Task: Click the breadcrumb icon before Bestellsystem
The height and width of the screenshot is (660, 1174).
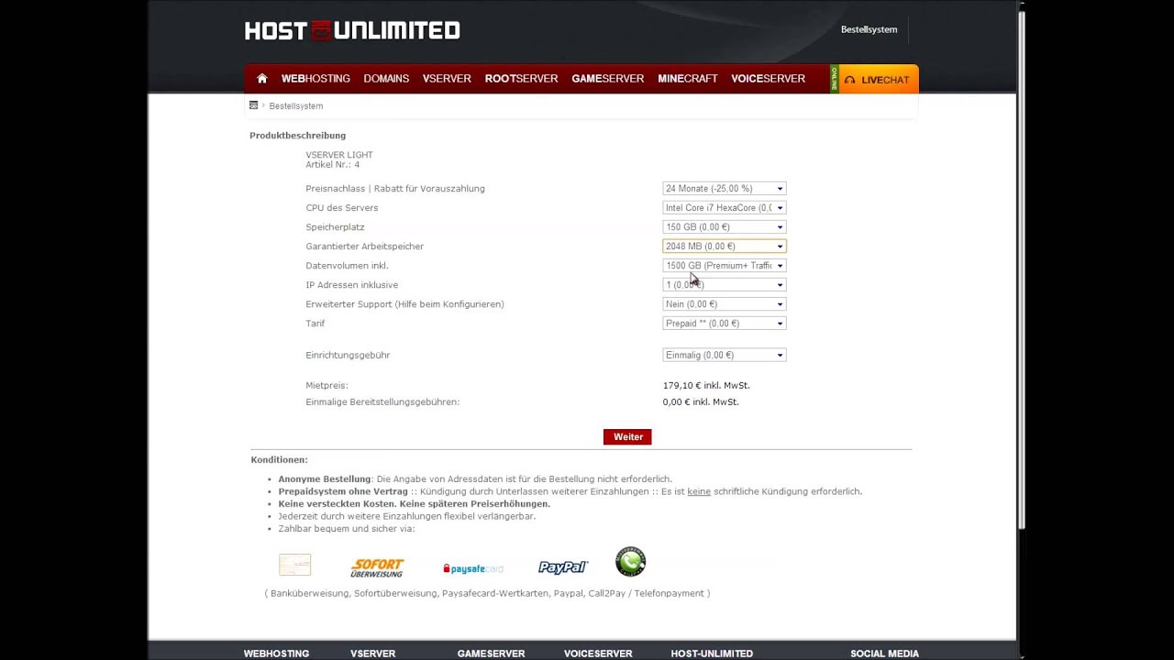Action: 254,105
